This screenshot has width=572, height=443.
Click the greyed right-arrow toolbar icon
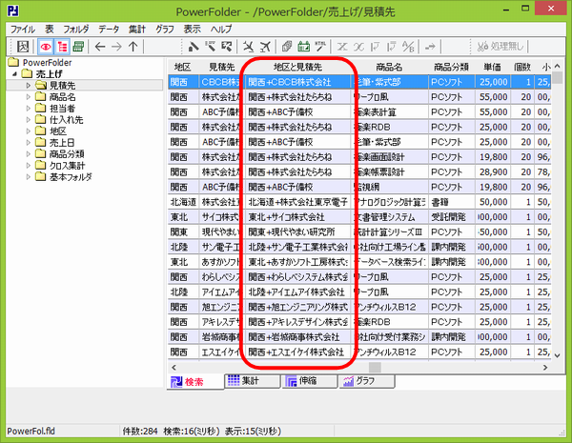click(x=430, y=47)
